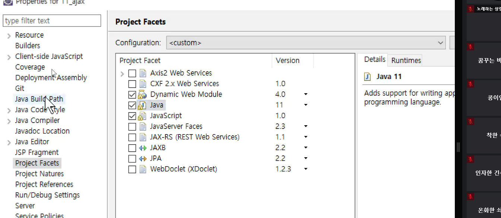This screenshot has width=501, height=218.
Task: Click the WebDoclet (XDoclet) facet icon
Action: pos(143,169)
